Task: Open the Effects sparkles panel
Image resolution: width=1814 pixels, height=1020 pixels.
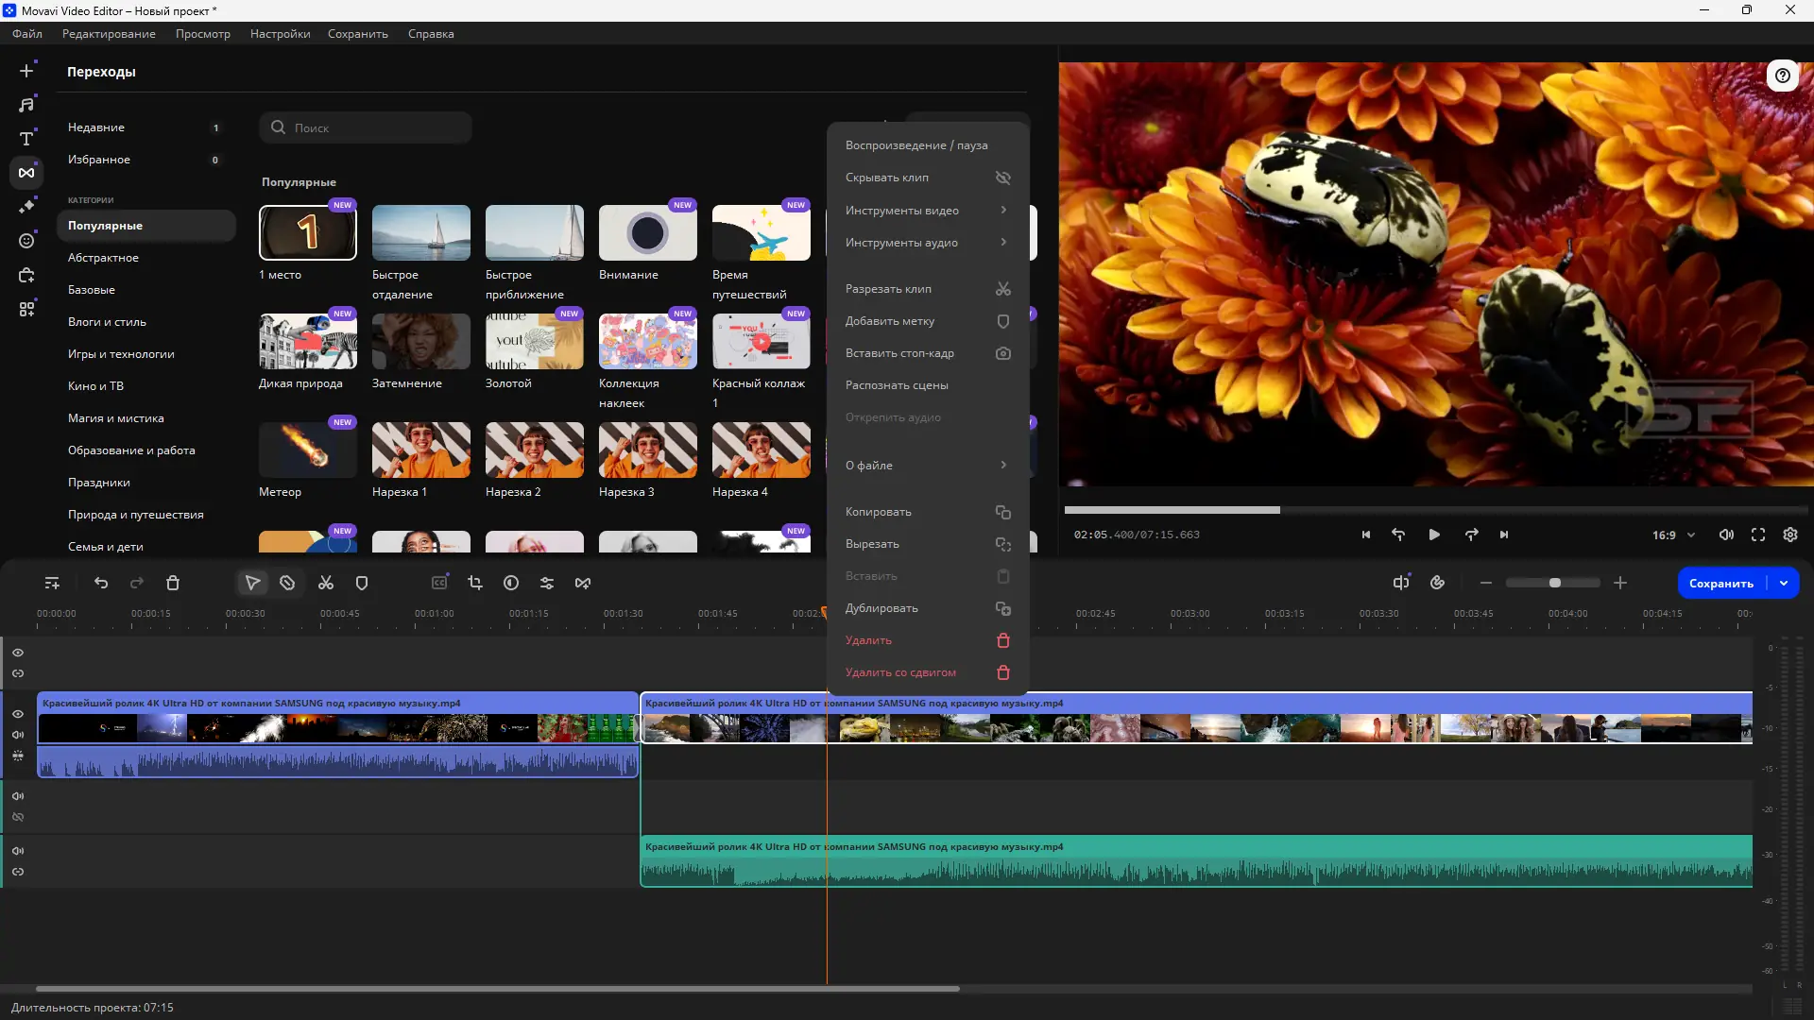Action: tap(26, 206)
